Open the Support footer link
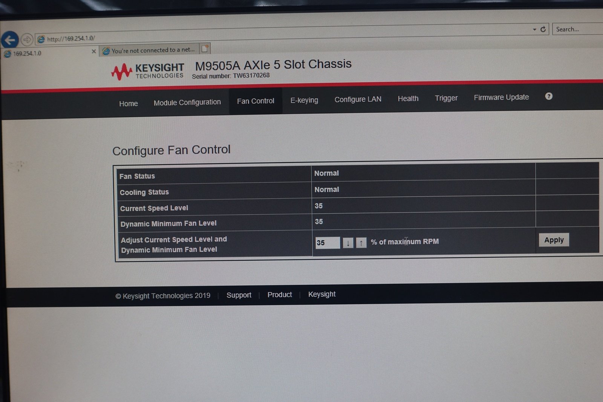 click(x=239, y=295)
